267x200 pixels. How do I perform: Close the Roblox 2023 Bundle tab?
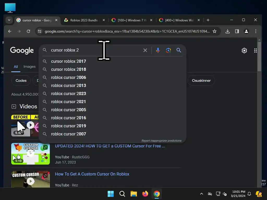[104, 20]
